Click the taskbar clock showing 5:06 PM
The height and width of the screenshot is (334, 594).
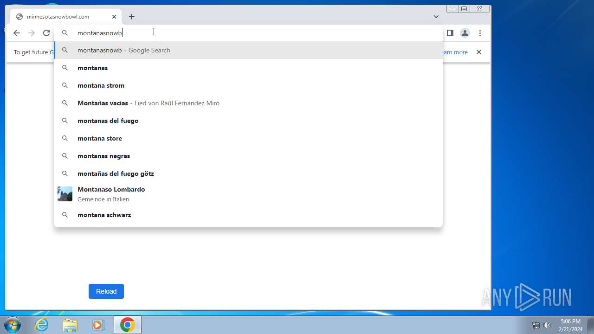coord(570,325)
